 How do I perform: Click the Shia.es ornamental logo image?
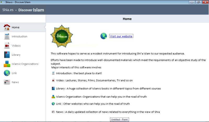(x=62, y=36)
